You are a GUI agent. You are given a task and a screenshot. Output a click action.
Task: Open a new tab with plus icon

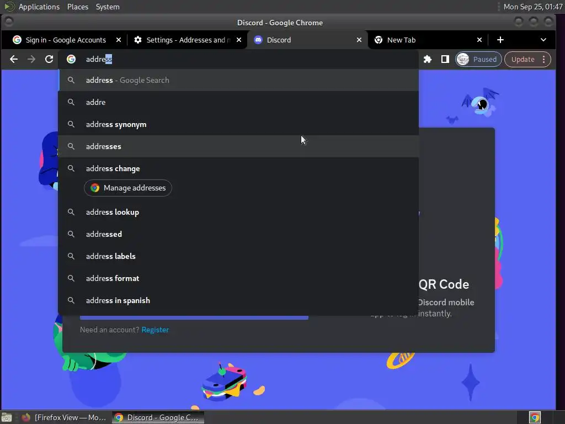[x=500, y=40]
